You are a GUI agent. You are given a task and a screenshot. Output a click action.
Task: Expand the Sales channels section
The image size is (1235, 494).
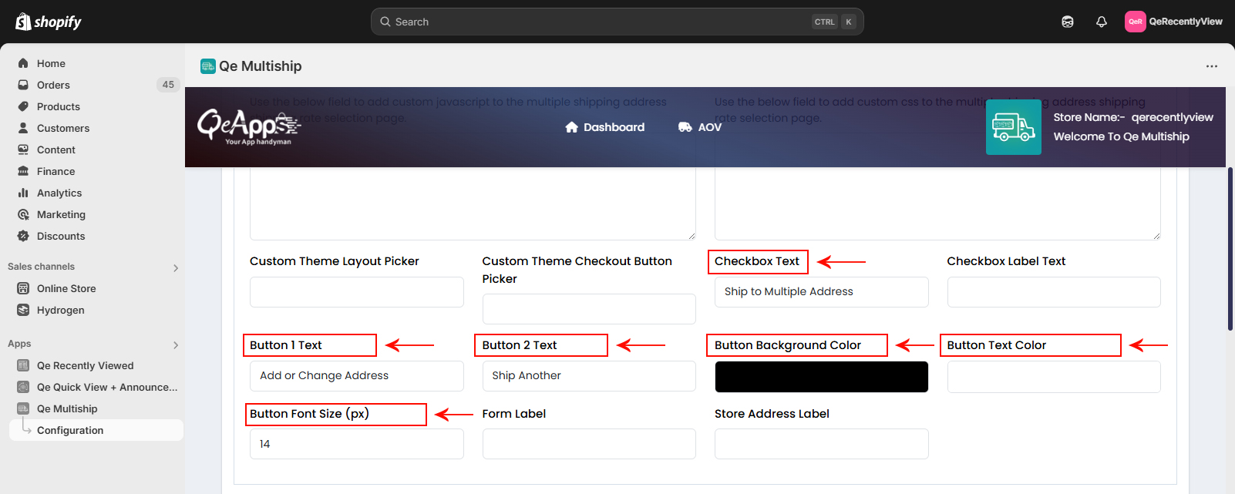176,267
